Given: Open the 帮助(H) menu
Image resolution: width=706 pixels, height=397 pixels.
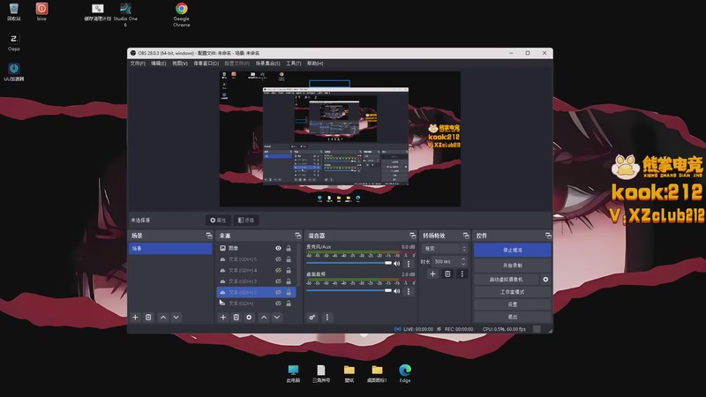Looking at the screenshot, I should pyautogui.click(x=315, y=64).
